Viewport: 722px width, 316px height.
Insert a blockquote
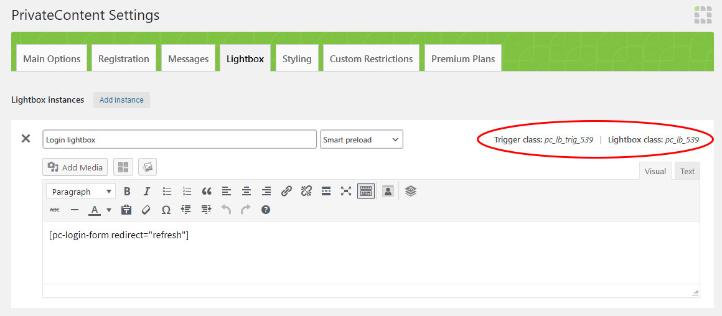(x=207, y=192)
